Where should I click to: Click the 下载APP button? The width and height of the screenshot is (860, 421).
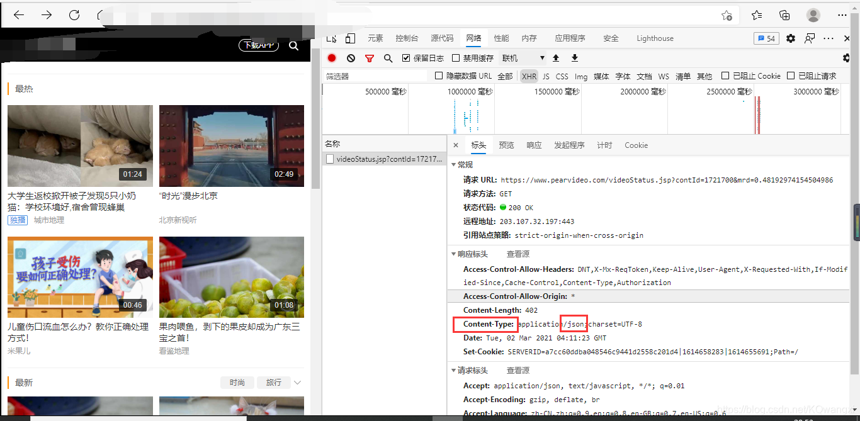[259, 45]
